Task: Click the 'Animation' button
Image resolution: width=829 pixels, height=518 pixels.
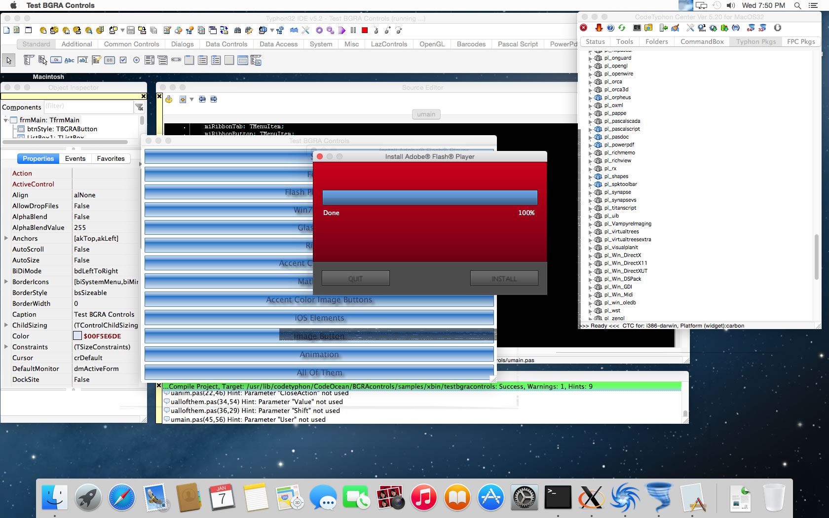Action: (319, 354)
